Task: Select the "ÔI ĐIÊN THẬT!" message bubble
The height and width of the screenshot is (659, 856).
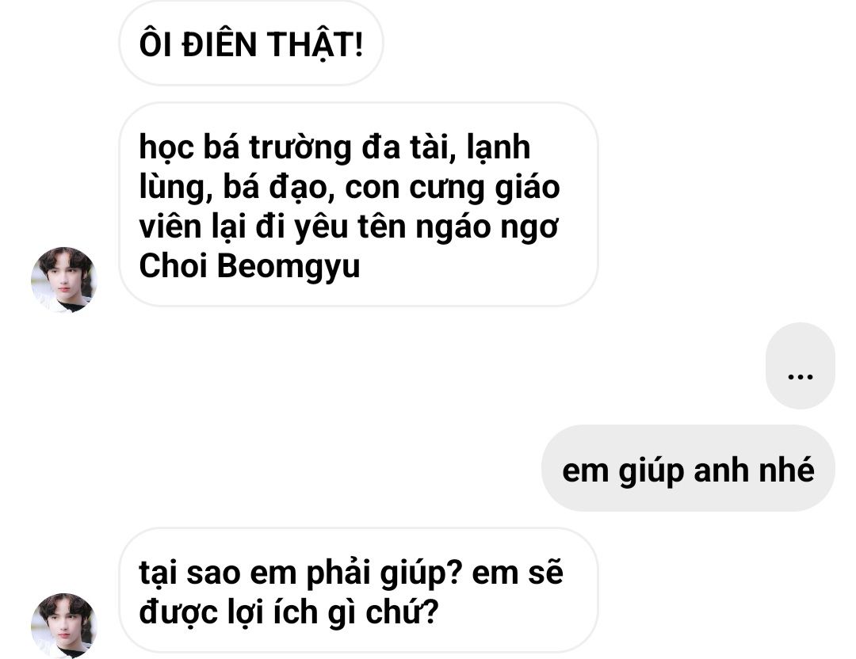Action: pyautogui.click(x=251, y=44)
